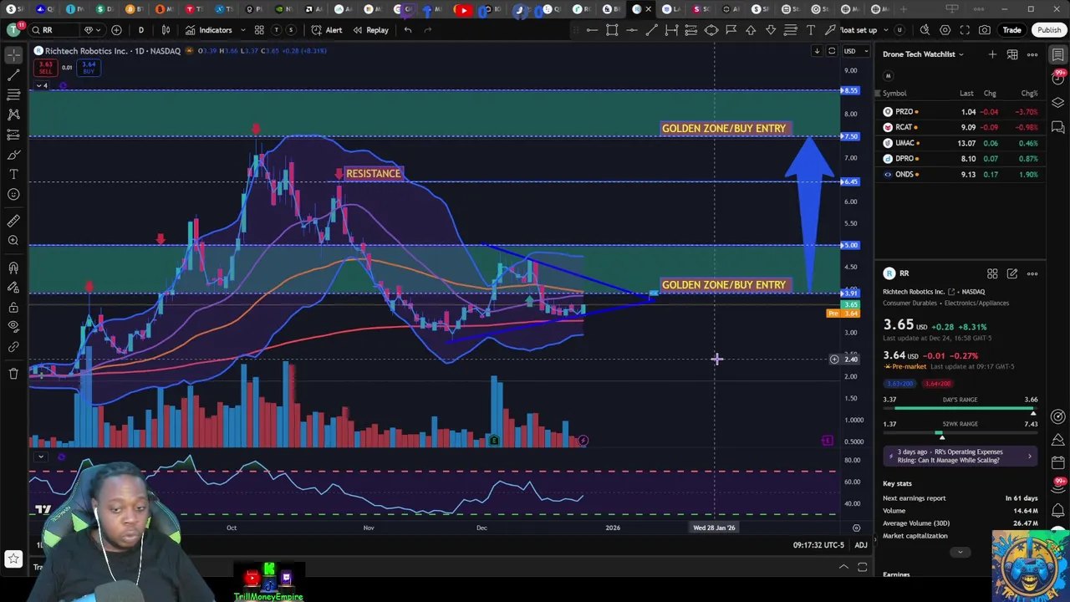
Task: Open indicator templates grid icon
Action: tap(259, 30)
